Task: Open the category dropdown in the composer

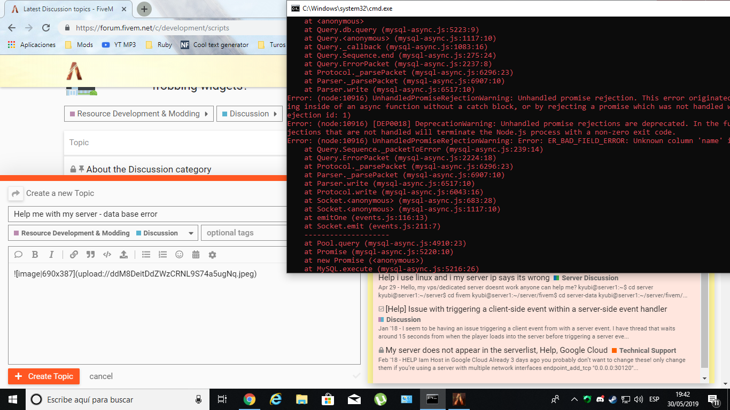Action: pyautogui.click(x=103, y=233)
